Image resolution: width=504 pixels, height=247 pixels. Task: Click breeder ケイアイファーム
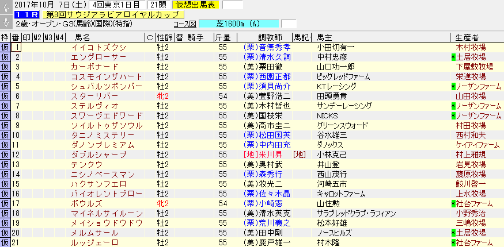tap(479, 145)
